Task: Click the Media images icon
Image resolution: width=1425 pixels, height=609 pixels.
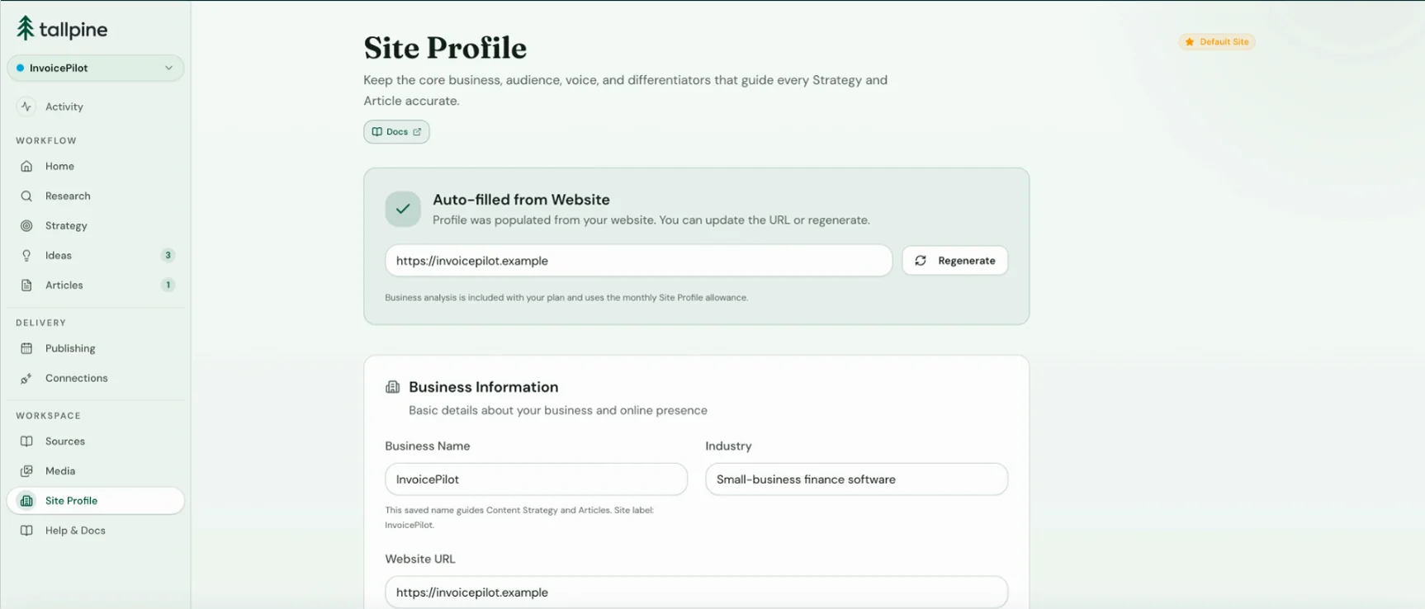Action: [26, 471]
